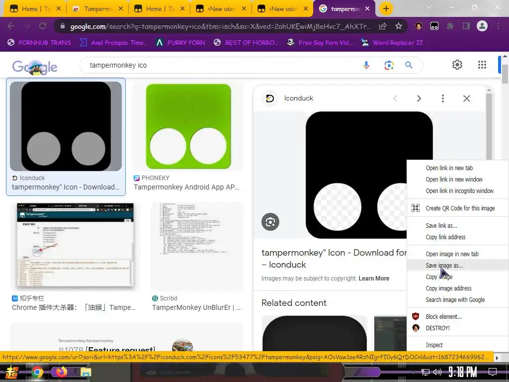Open the Start button on taskbar
Viewport: 509px width, 382px height.
click(x=12, y=372)
